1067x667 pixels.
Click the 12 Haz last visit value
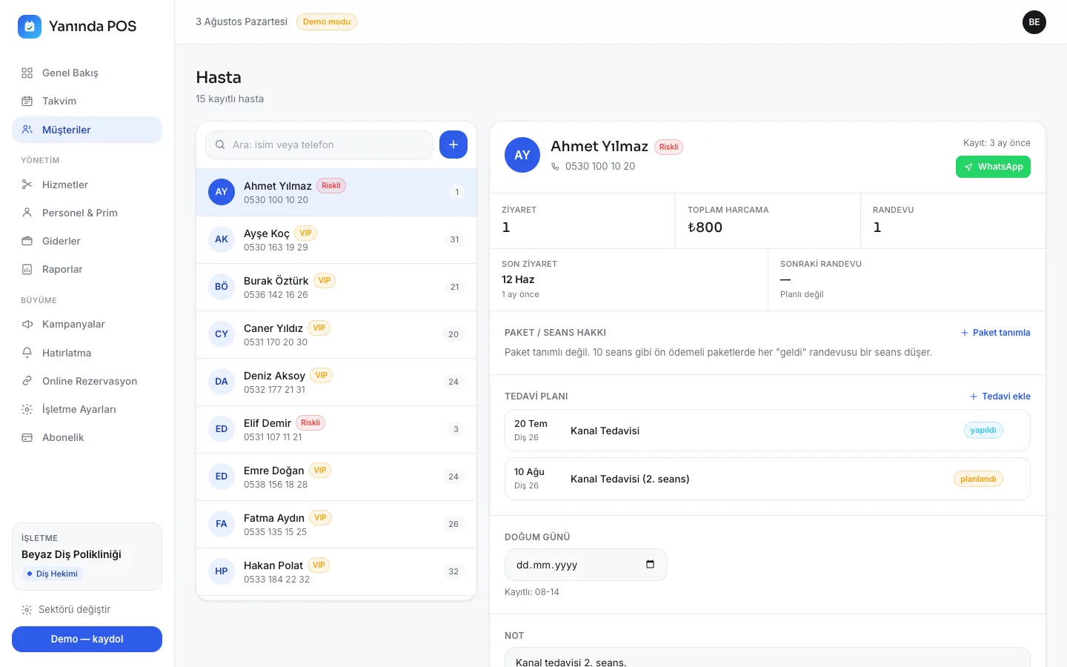click(x=518, y=279)
